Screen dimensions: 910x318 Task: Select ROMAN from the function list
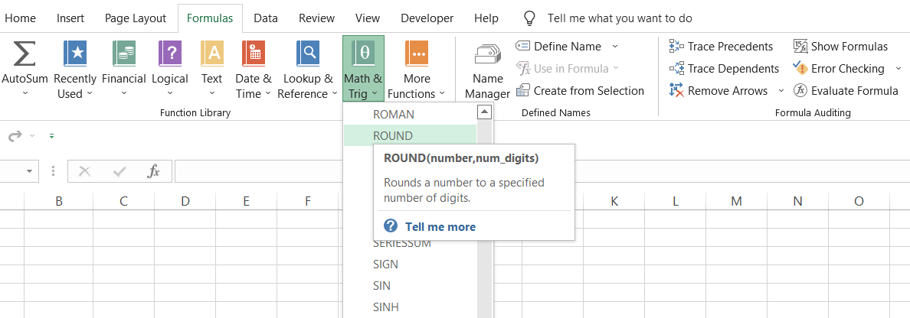click(x=393, y=114)
